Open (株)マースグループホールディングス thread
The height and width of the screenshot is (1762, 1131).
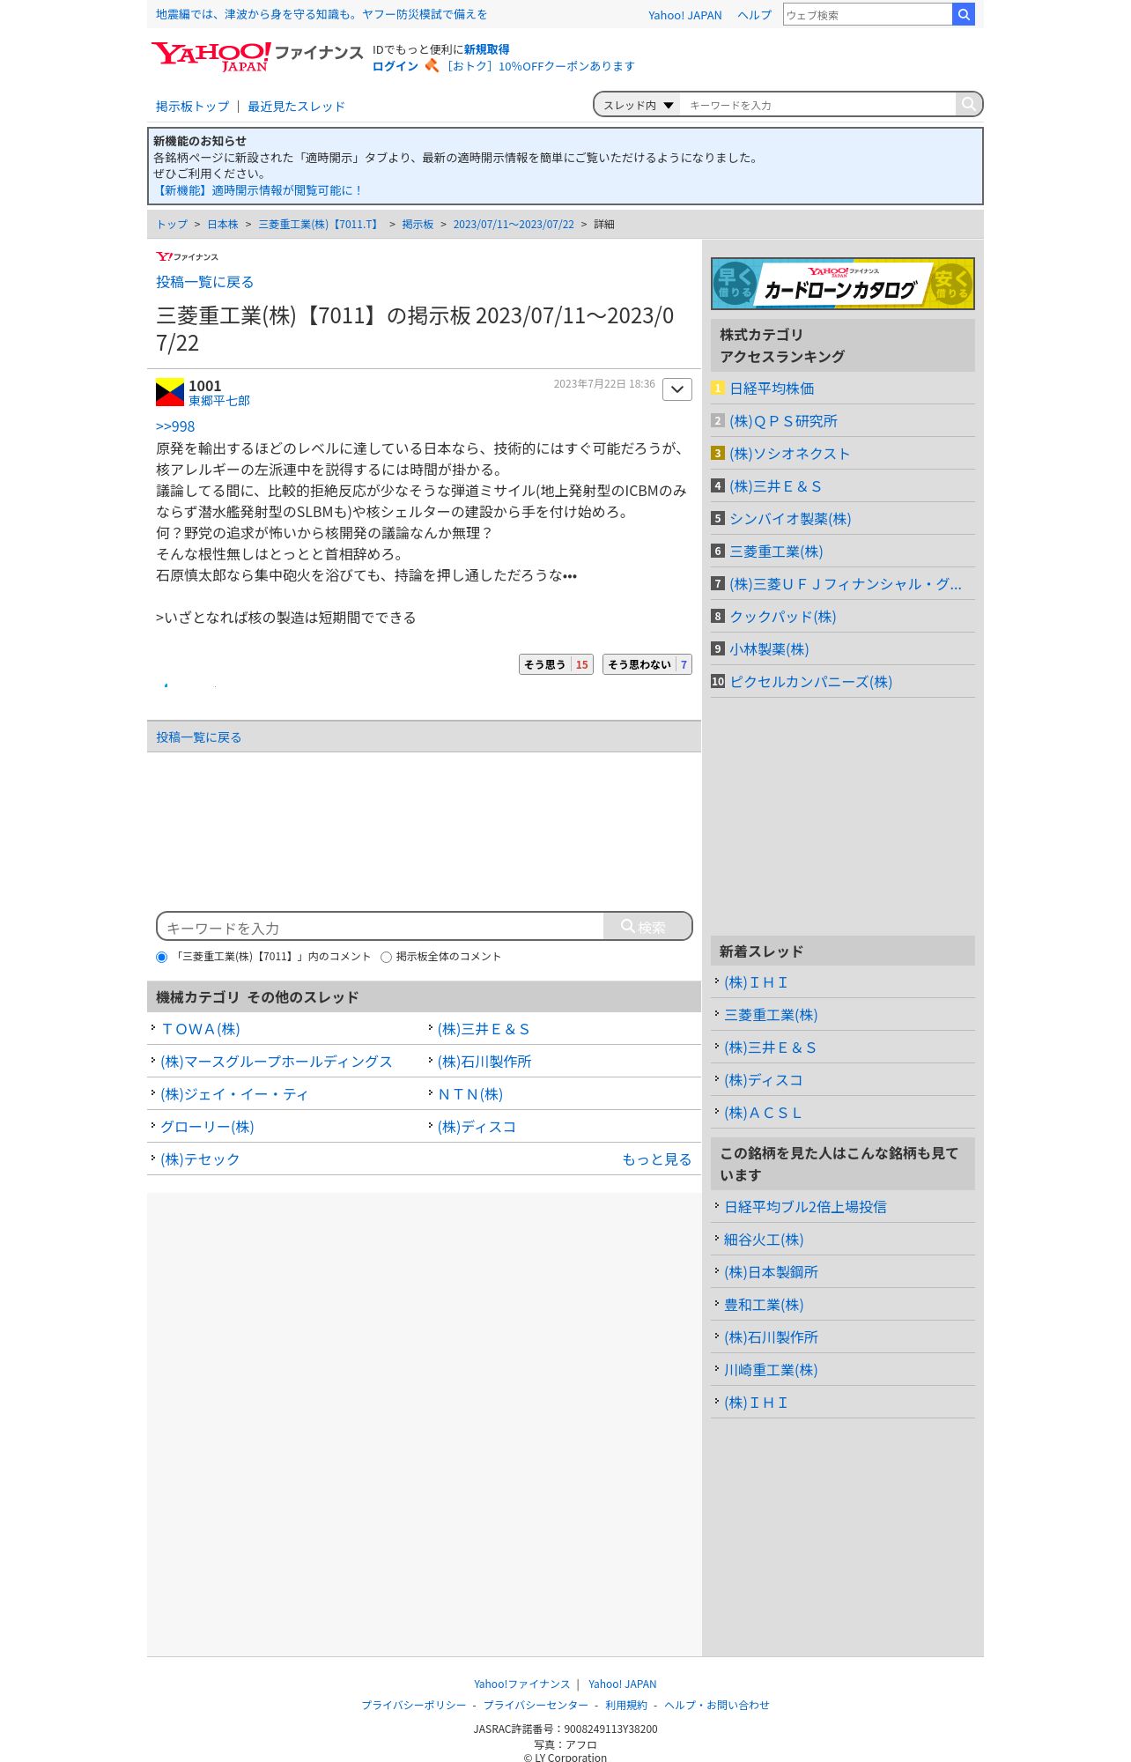point(277,1062)
